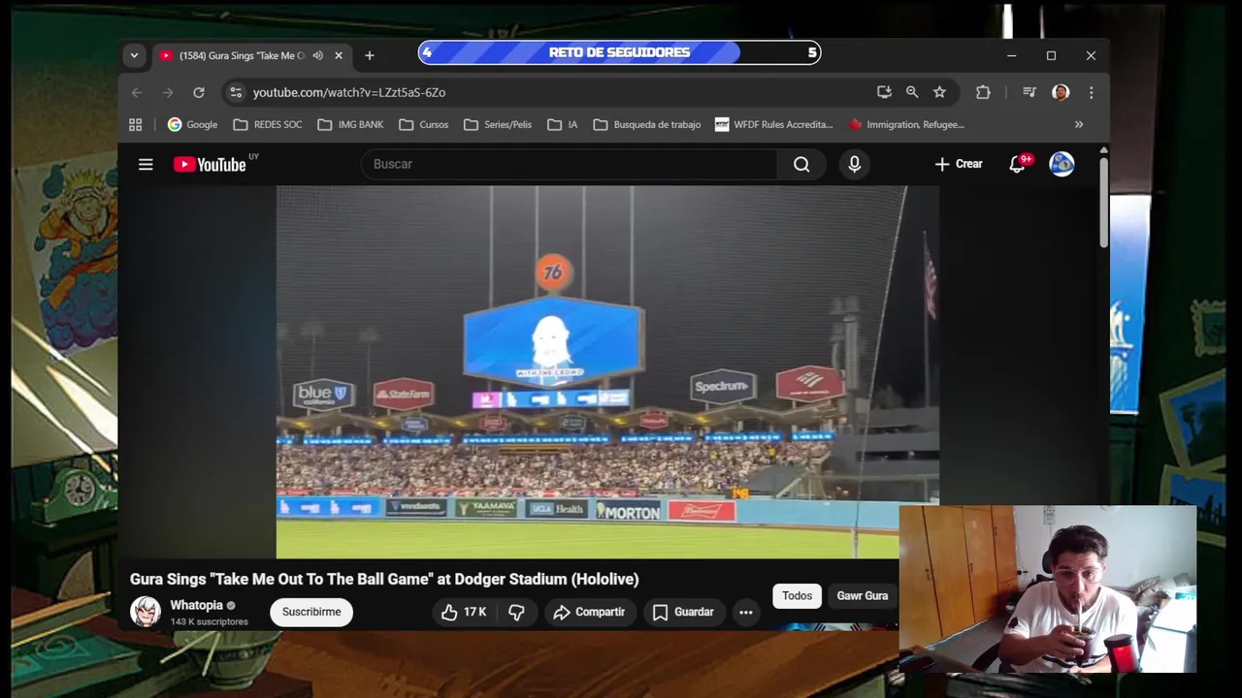Bookmark this page with star icon
Screen dimensions: 1242x698
pos(939,92)
